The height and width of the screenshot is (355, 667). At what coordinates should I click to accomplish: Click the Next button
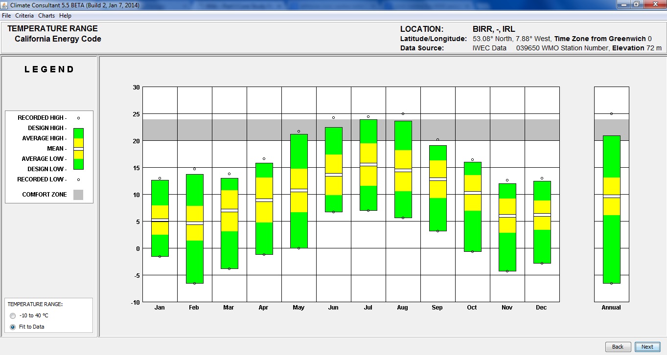(x=647, y=347)
